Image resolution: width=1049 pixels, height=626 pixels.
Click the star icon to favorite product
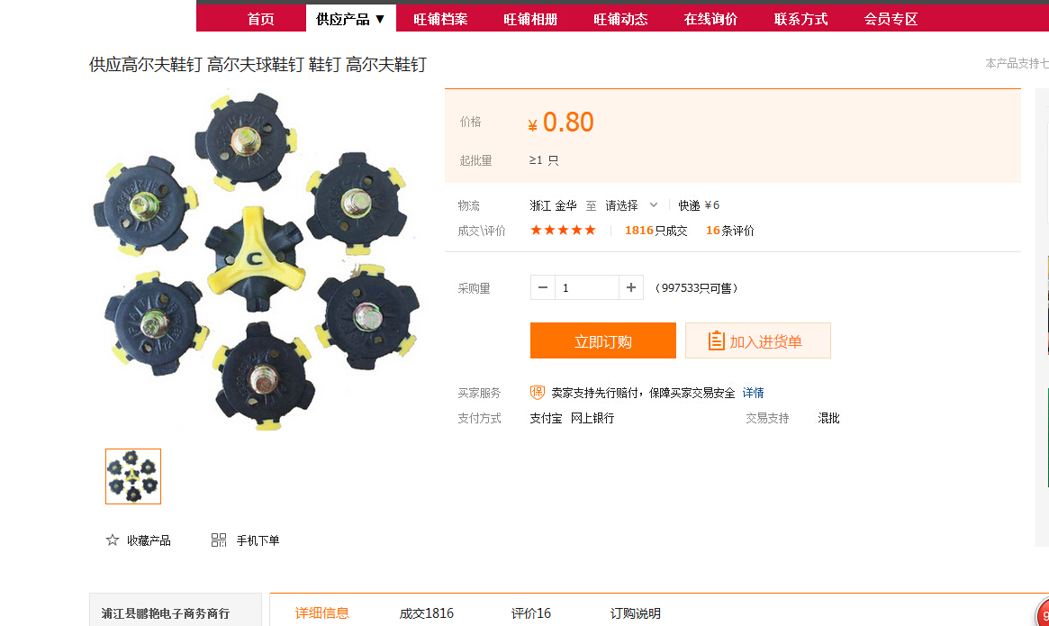click(113, 540)
